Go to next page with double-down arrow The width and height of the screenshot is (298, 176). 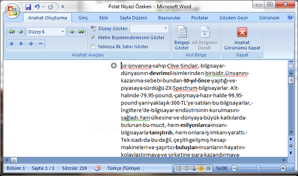[291, 153]
